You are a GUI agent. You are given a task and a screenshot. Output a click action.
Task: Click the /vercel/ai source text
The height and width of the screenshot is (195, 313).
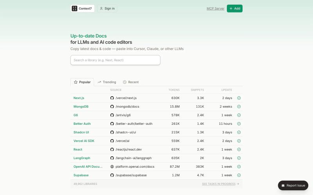(x=122, y=141)
